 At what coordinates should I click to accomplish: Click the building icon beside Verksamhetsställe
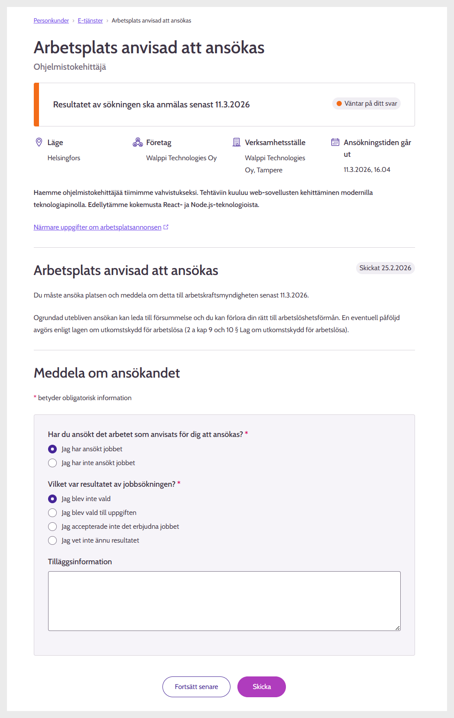237,142
